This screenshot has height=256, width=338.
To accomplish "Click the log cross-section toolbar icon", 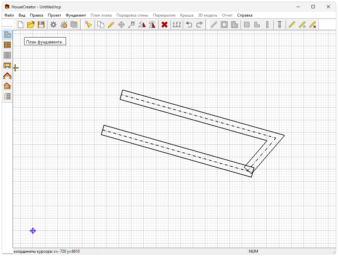I will point(64,25).
